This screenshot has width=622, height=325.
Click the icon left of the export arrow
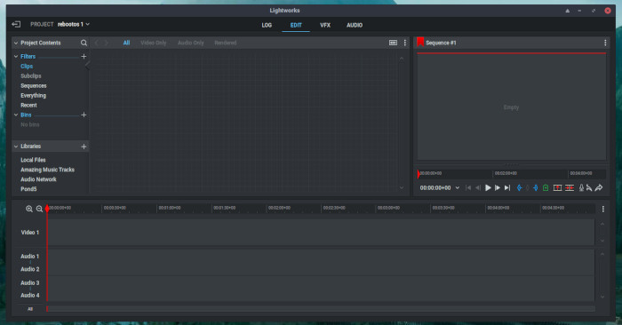(589, 188)
